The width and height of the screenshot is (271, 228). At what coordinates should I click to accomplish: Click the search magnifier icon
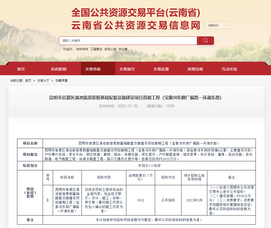(205, 40)
